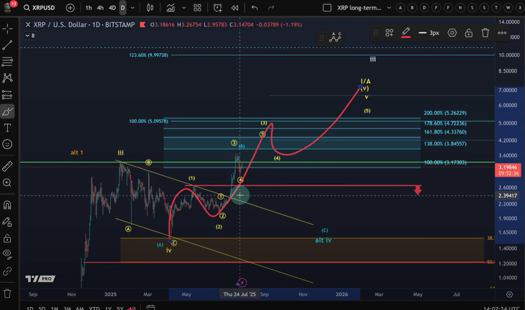Screen dimensions: 525x310
Task: Click the X beside XRP / U.S. Dollar title
Action: pos(28,24)
